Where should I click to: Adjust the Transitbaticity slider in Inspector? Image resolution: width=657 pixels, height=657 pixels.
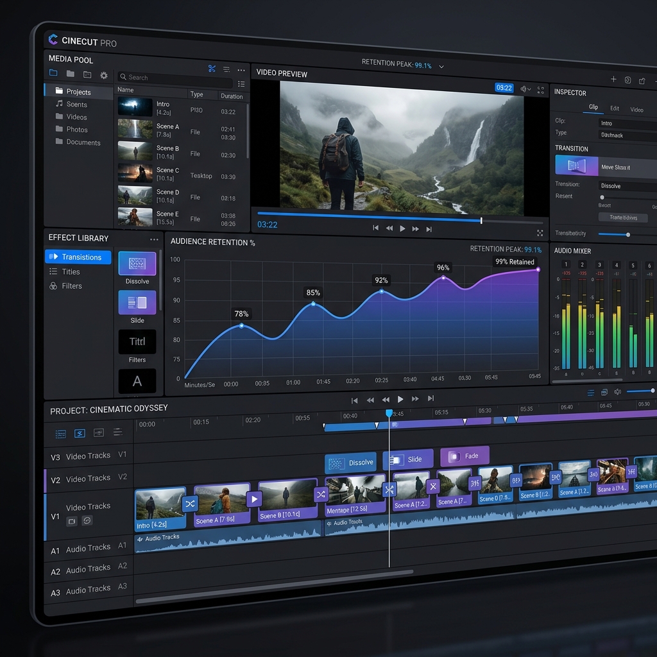coord(627,235)
